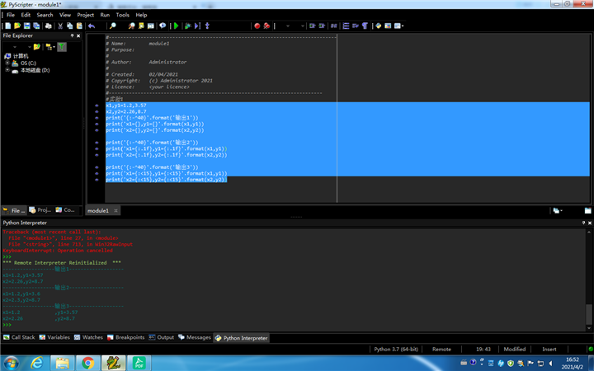Click the Paste clipboard icon

tap(79, 26)
